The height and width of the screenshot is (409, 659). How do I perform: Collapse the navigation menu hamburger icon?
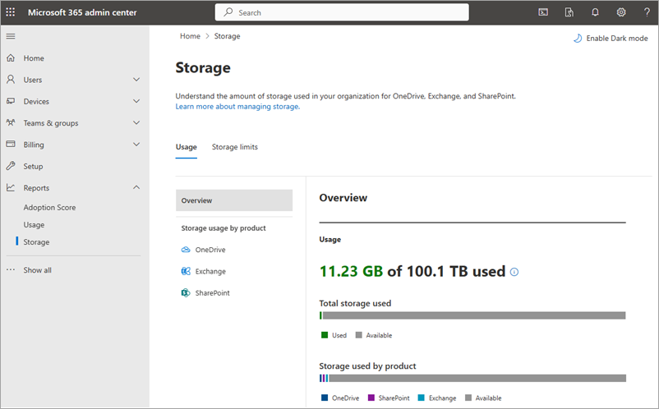pyautogui.click(x=11, y=36)
